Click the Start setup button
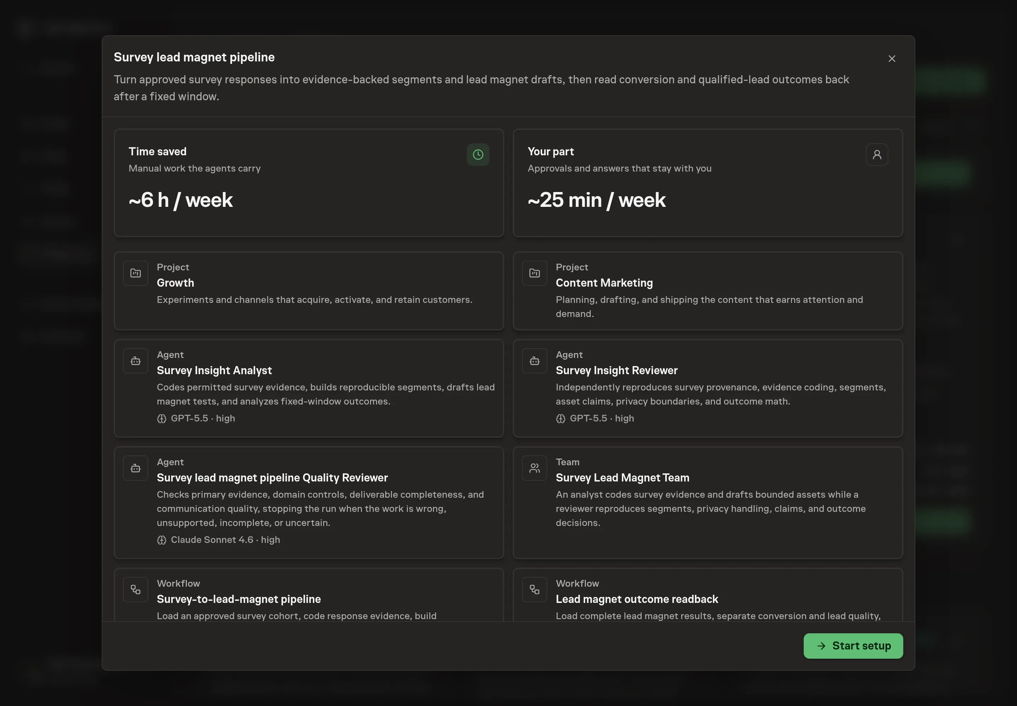 853,646
